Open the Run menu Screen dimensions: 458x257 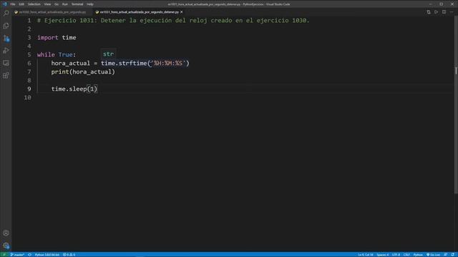tap(65, 4)
